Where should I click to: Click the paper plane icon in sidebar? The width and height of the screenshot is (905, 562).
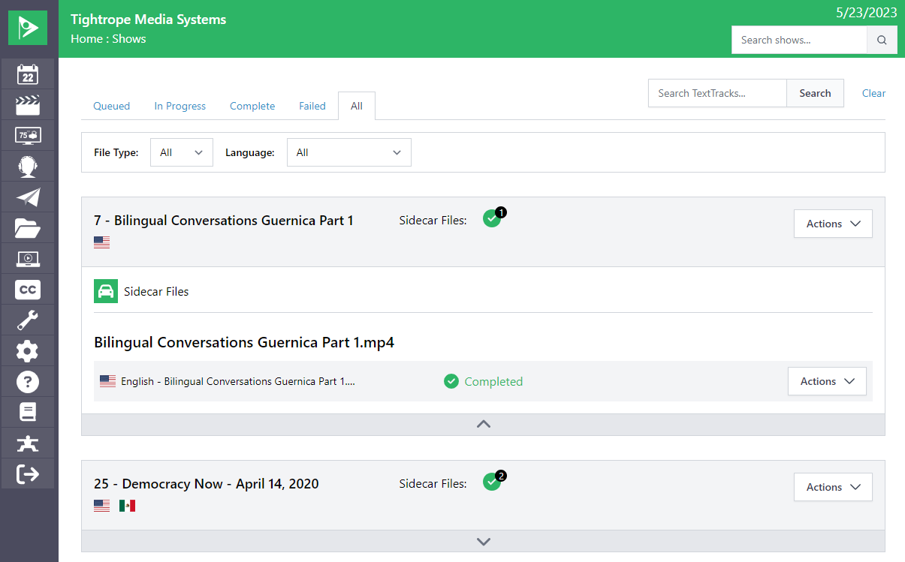[28, 197]
